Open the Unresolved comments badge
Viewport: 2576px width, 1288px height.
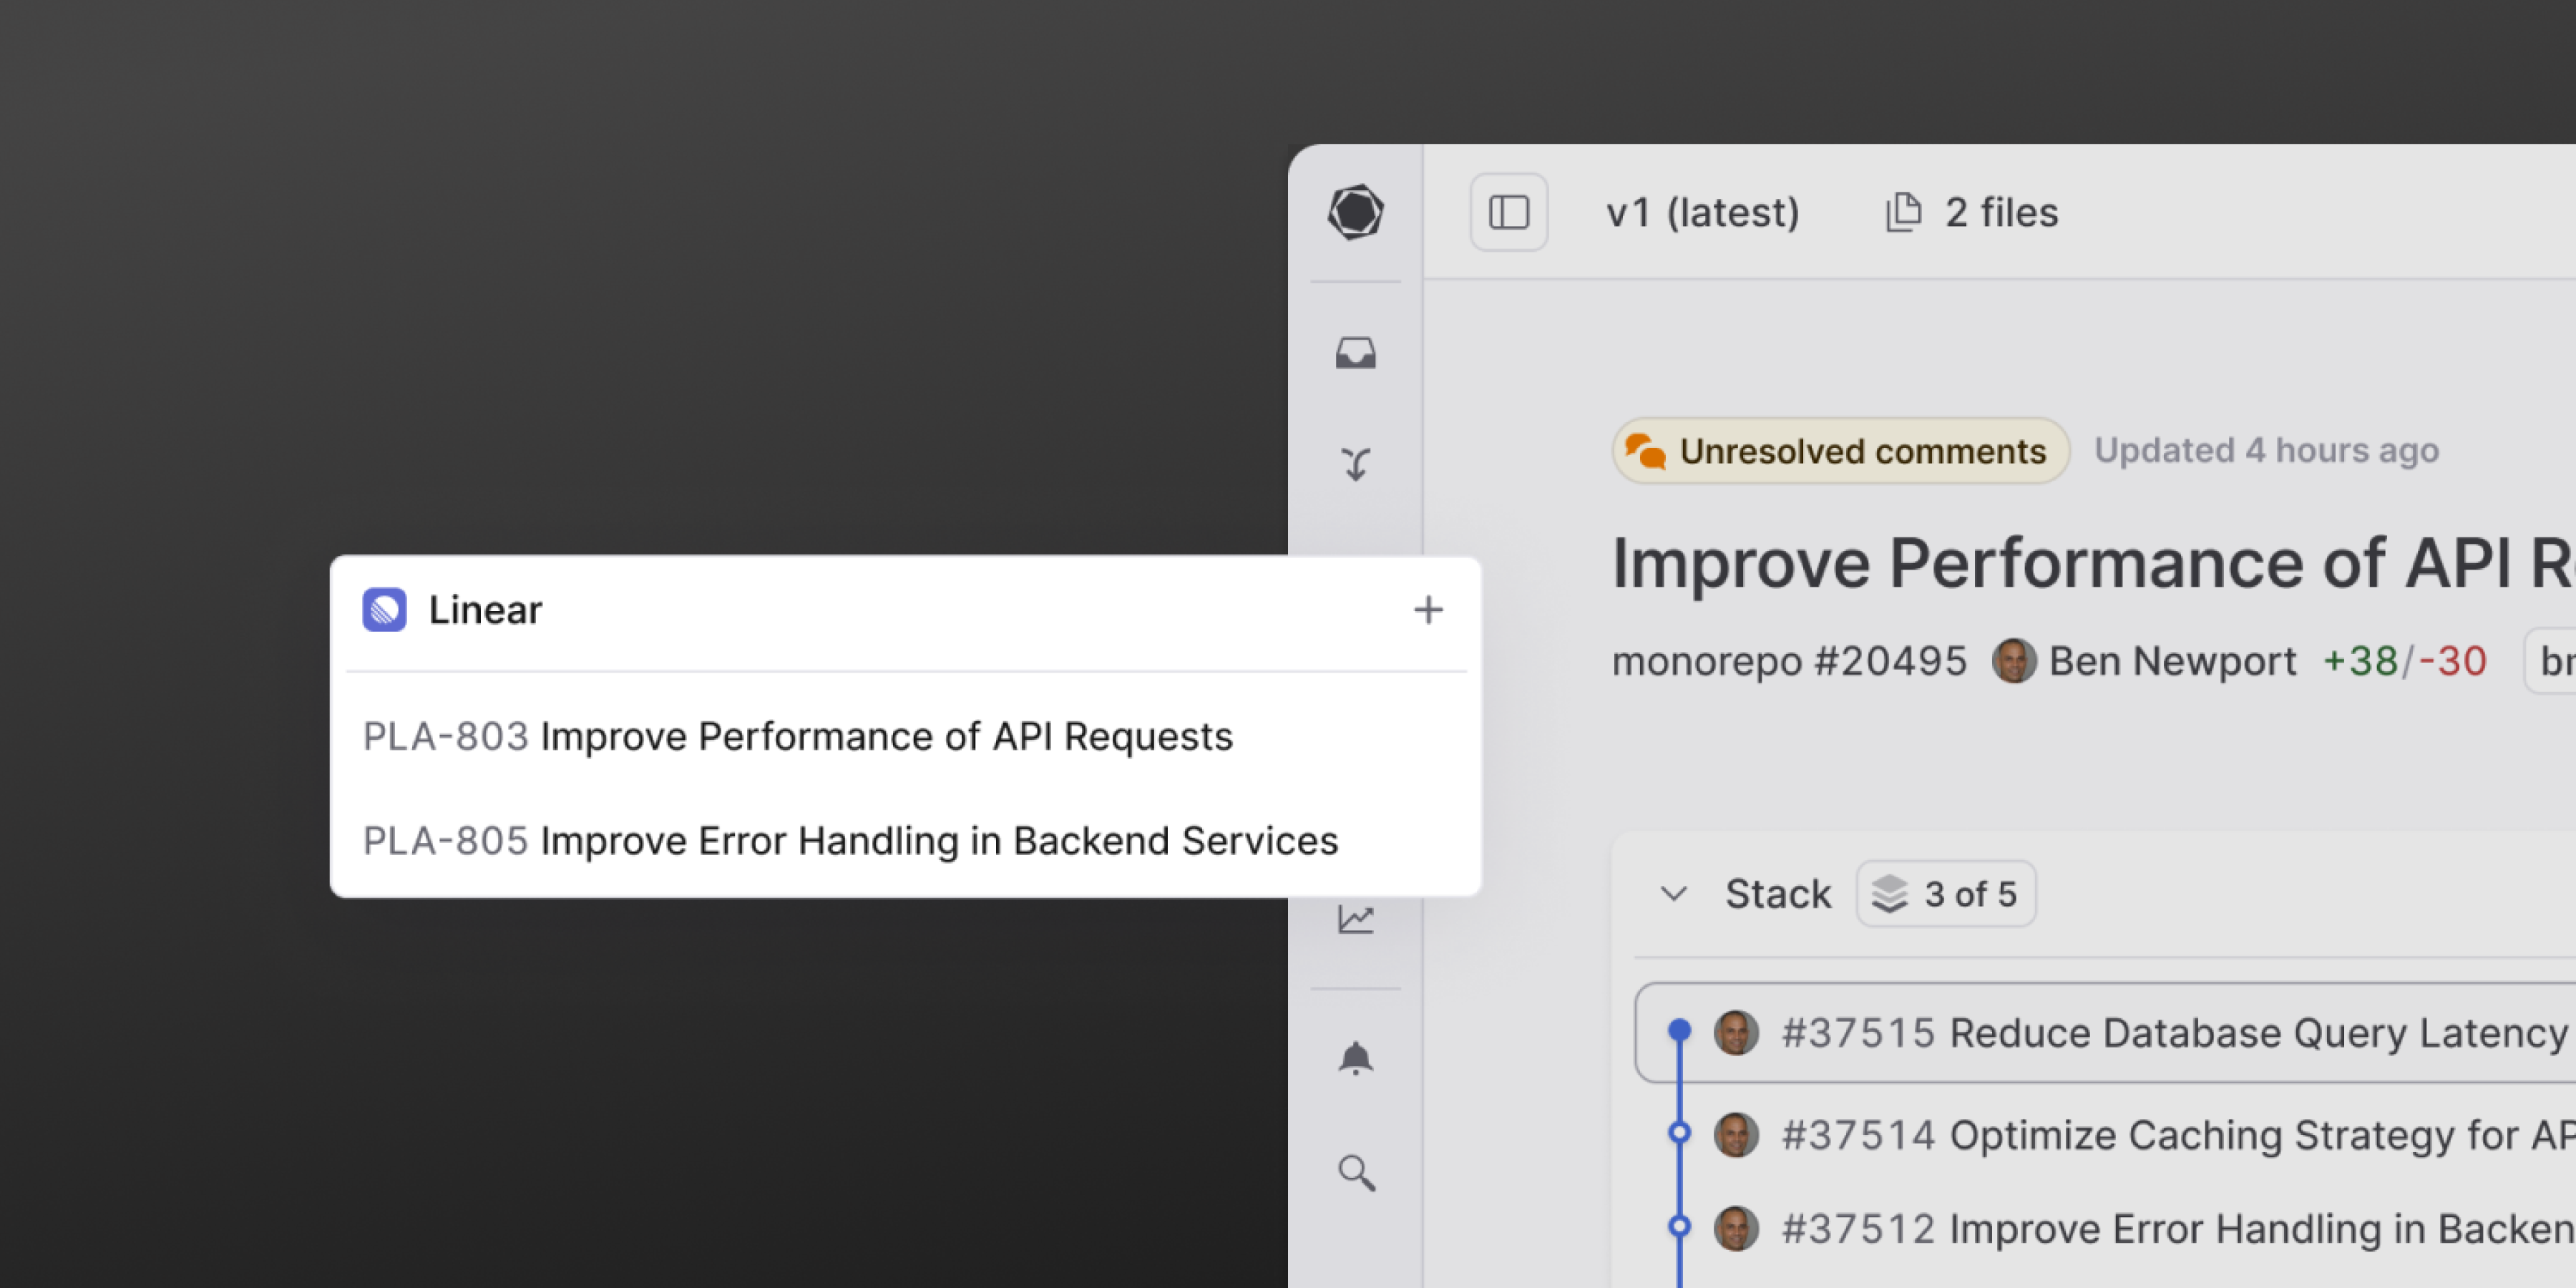[1840, 451]
